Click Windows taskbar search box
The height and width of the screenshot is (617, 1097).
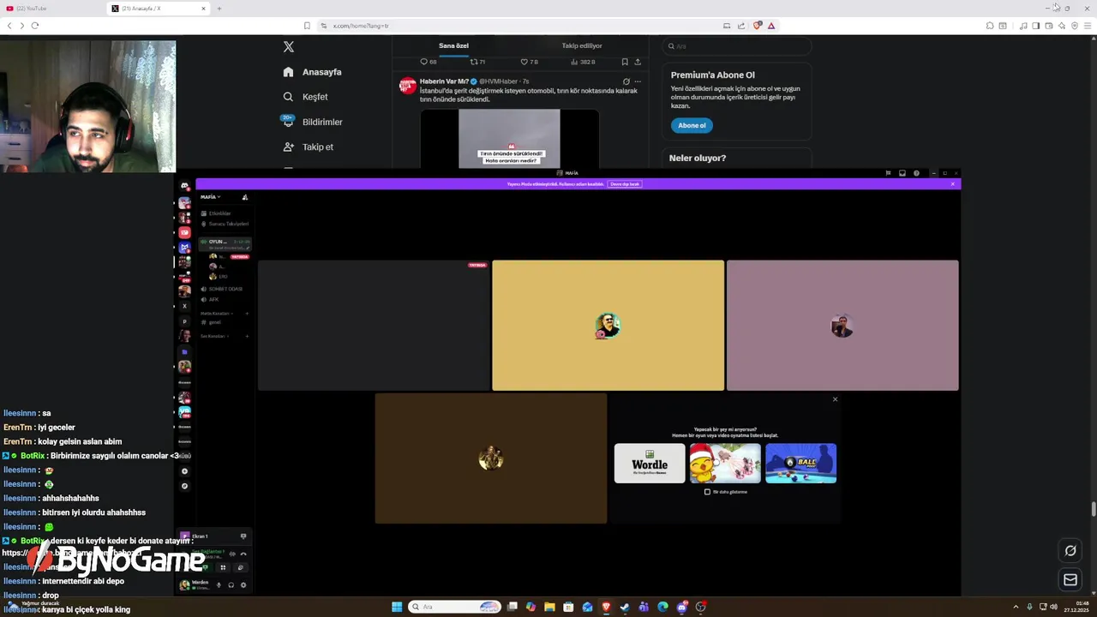tap(454, 607)
